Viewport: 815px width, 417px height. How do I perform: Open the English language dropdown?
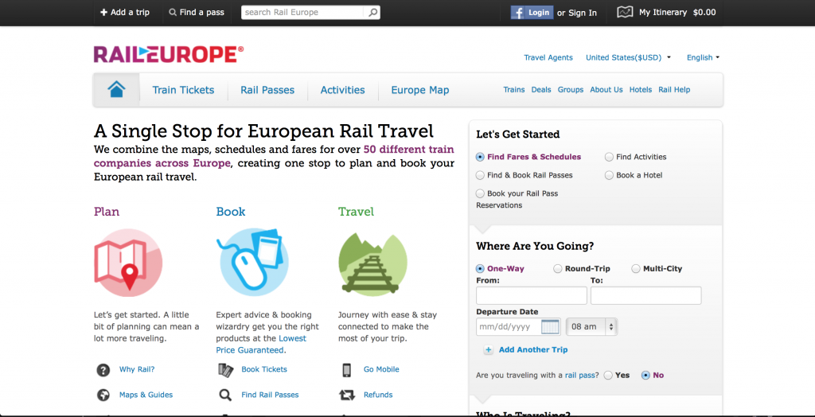click(703, 58)
